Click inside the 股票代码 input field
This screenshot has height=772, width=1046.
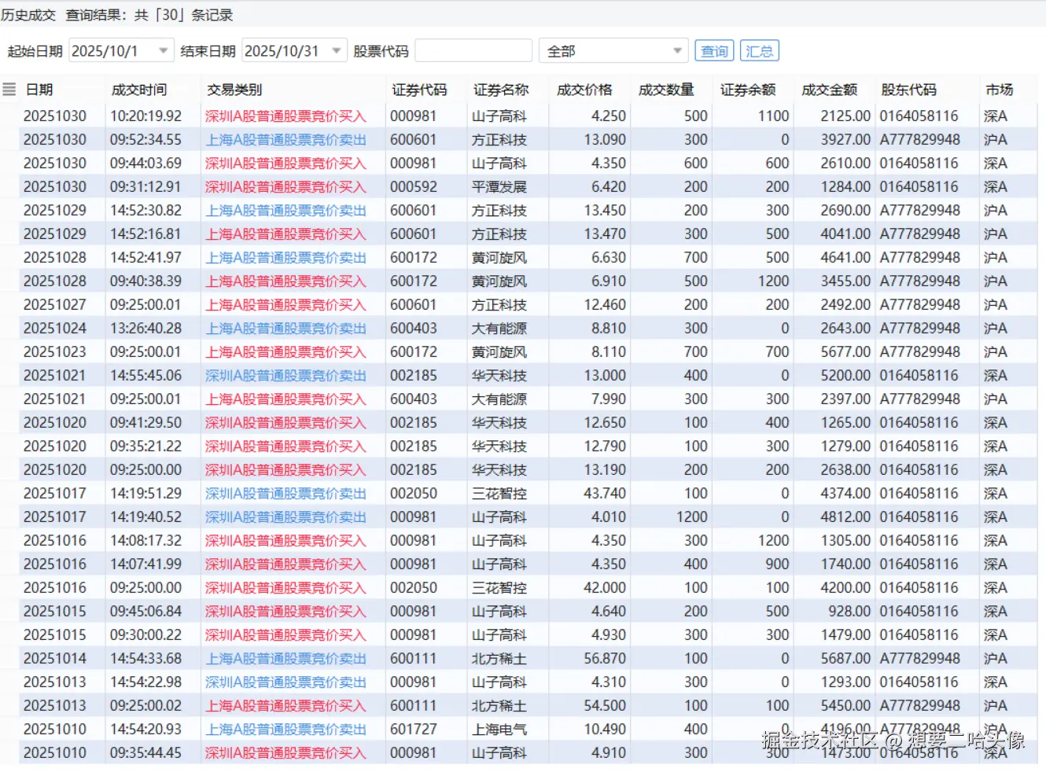click(472, 50)
